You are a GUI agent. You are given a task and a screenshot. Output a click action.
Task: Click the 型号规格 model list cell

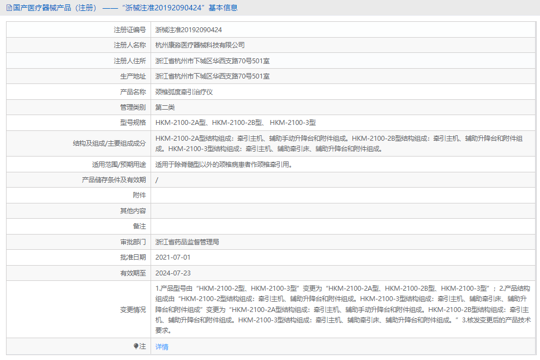235,122
